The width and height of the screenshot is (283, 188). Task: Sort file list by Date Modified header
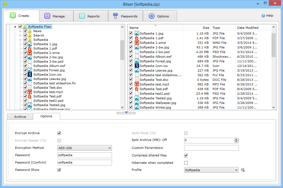[247, 28]
